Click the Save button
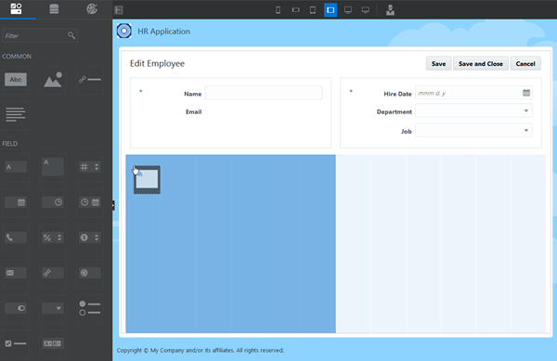 click(x=438, y=63)
